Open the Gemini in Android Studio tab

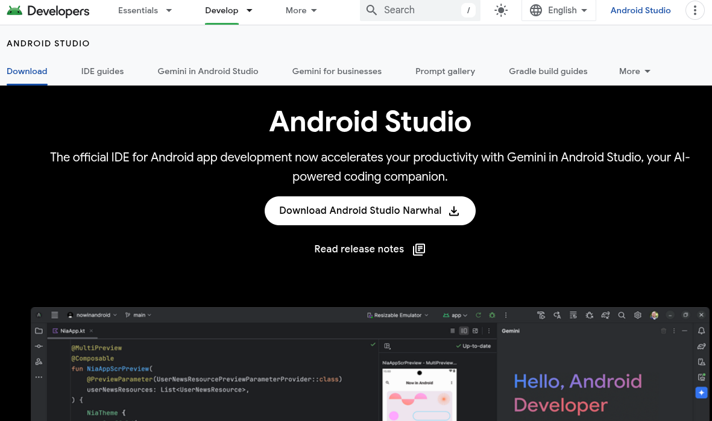(207, 71)
